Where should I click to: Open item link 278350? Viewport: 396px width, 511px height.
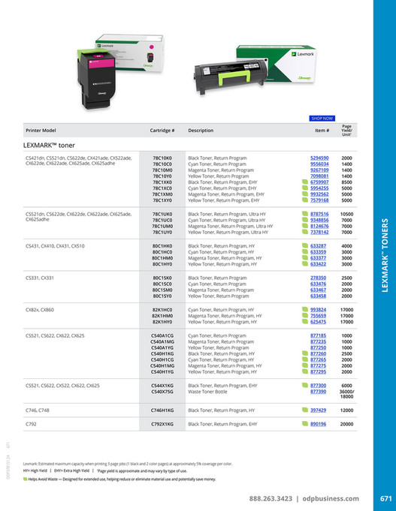318,278
